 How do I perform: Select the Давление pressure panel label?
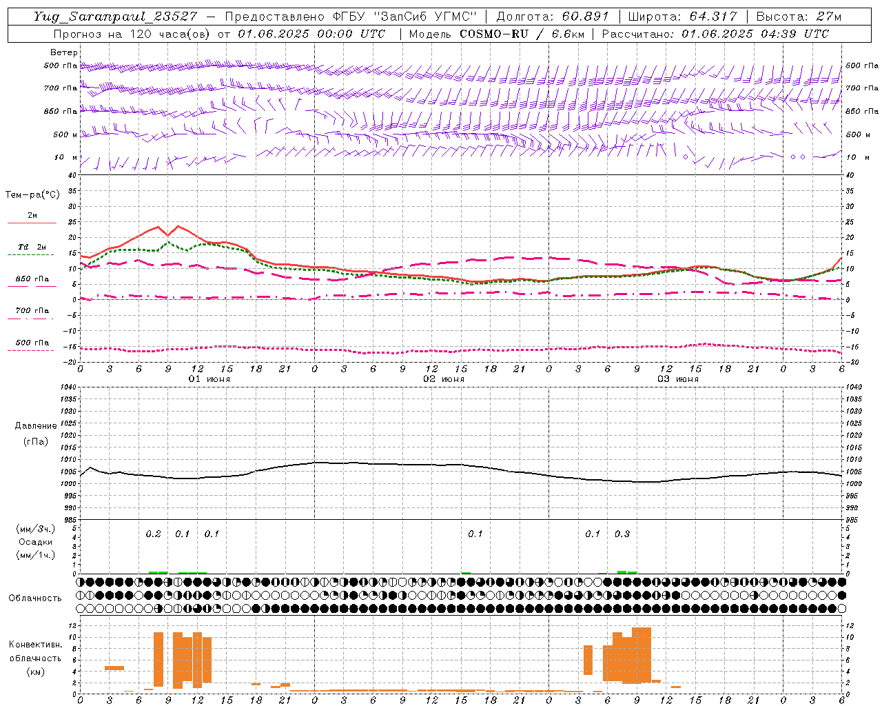pos(36,426)
